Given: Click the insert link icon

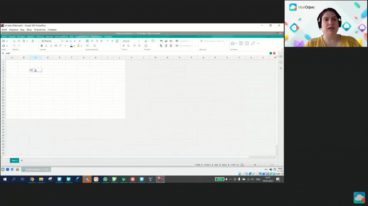Looking at the screenshot, I should tap(253, 43).
